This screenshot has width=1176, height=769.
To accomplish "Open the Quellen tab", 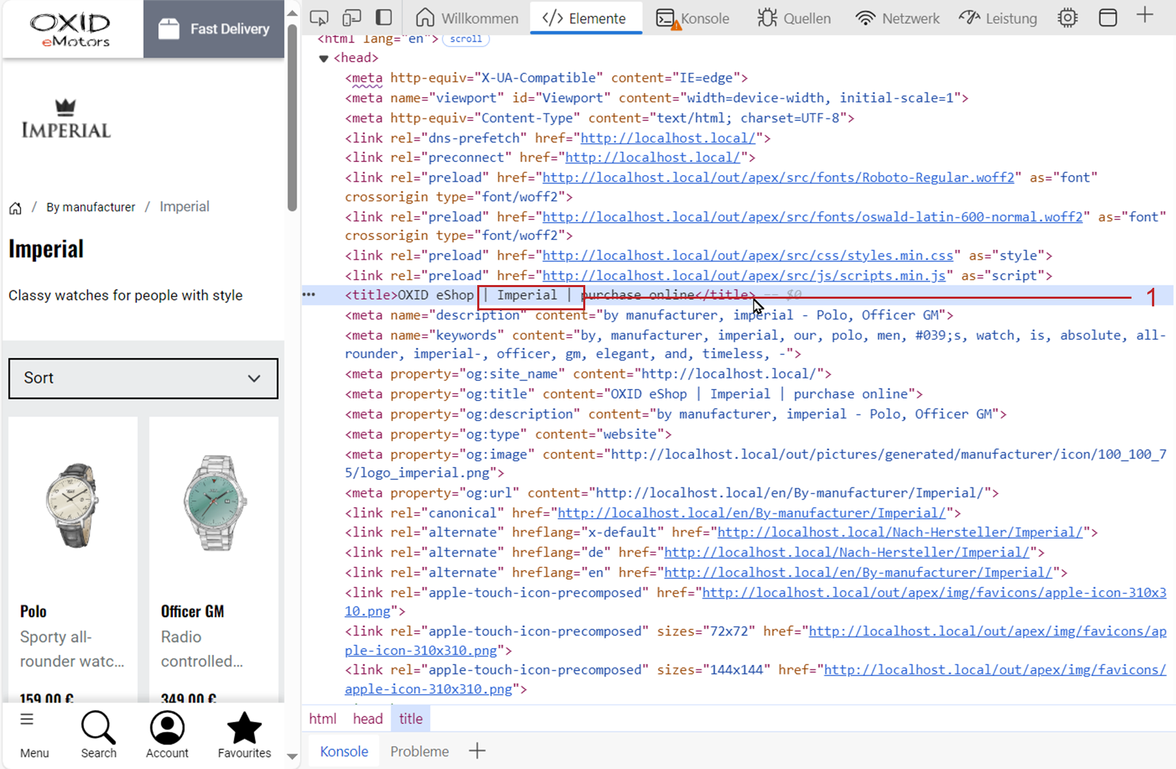I will point(794,18).
